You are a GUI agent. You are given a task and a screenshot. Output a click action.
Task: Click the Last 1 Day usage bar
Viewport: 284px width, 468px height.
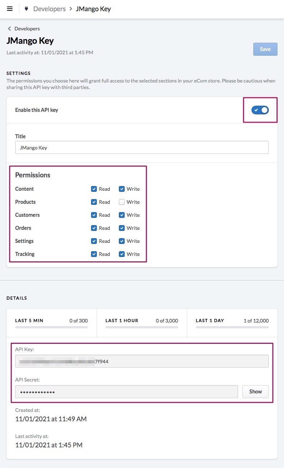pos(232,327)
